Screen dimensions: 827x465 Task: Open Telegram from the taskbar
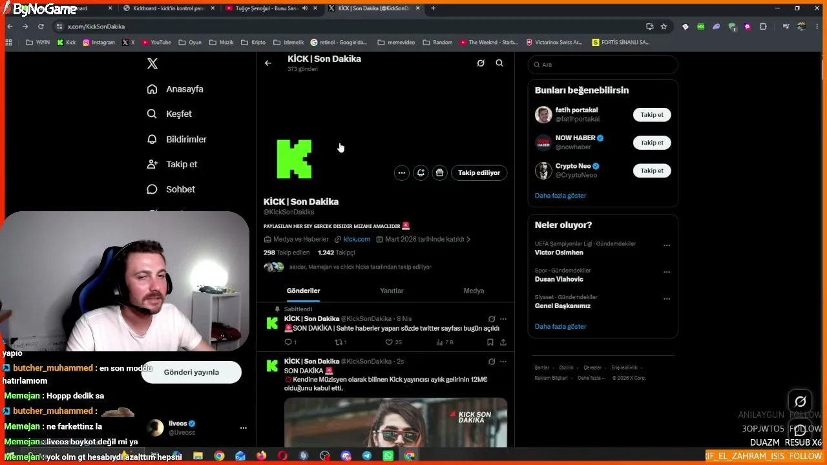point(367,456)
